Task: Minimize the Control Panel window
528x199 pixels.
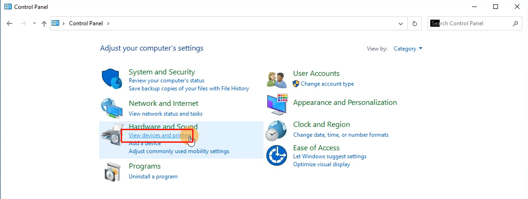Action: point(474,7)
